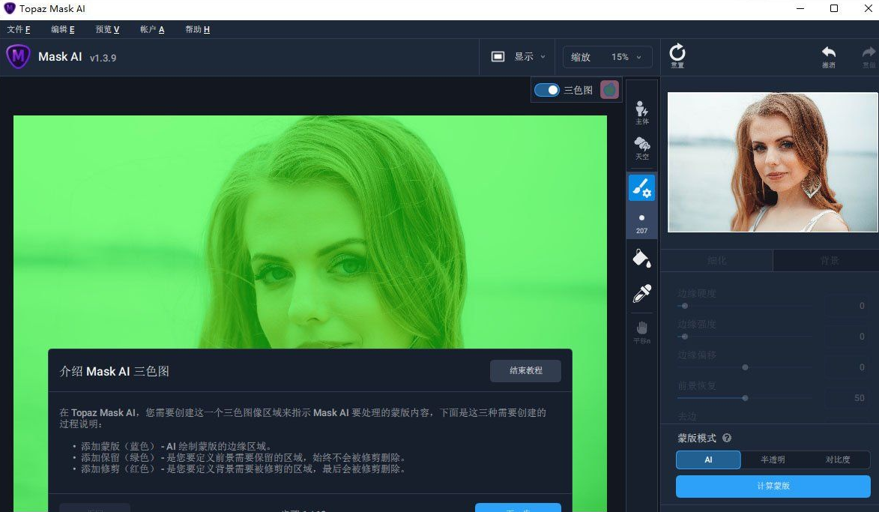Select the 主体 auto-detect subject tool

click(x=642, y=112)
